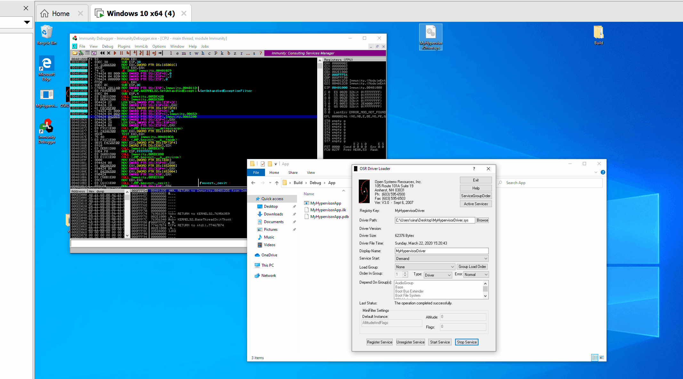The image size is (683, 379).
Task: Click the Step over toolbar icon
Action: pos(135,53)
